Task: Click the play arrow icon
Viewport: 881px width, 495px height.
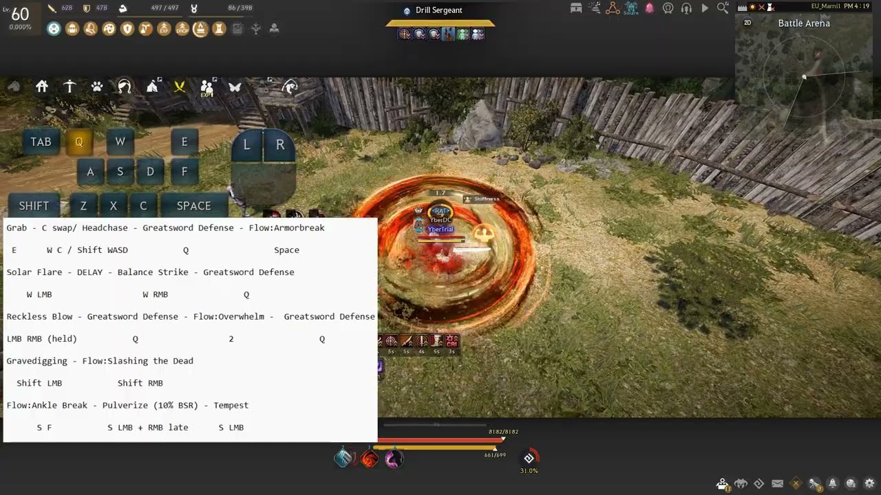Action: pos(704,8)
